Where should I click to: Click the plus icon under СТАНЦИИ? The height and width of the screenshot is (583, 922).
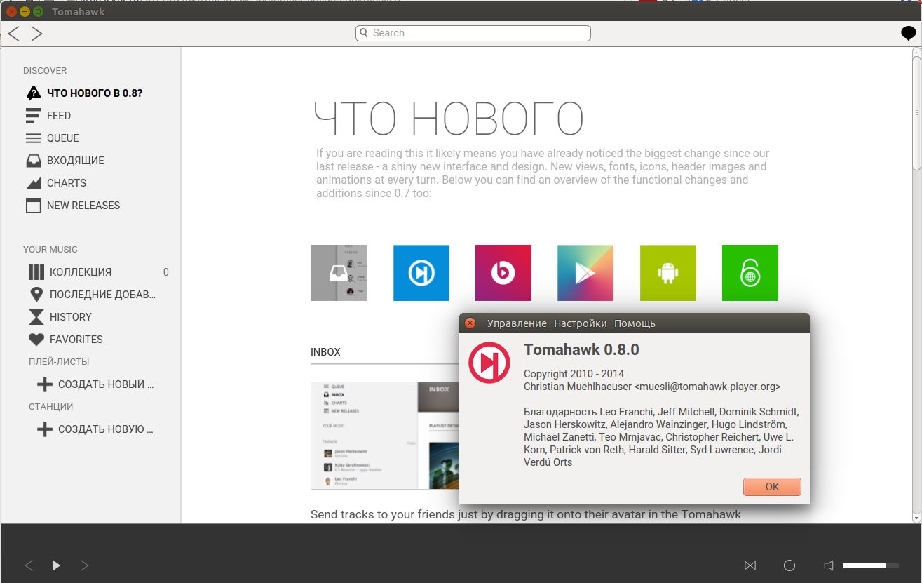45,429
